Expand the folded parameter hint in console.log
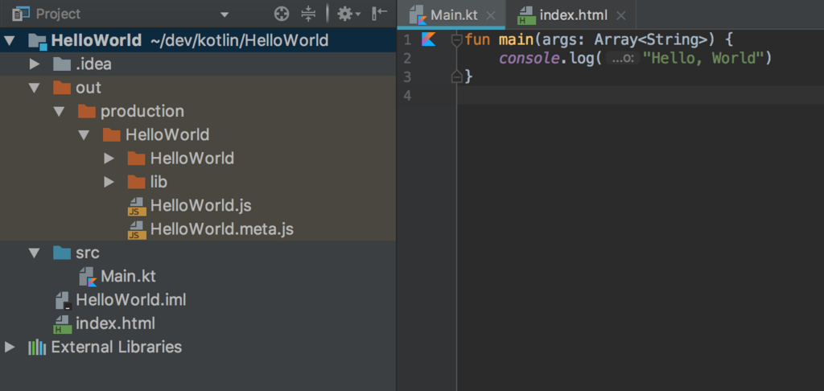 [x=623, y=59]
